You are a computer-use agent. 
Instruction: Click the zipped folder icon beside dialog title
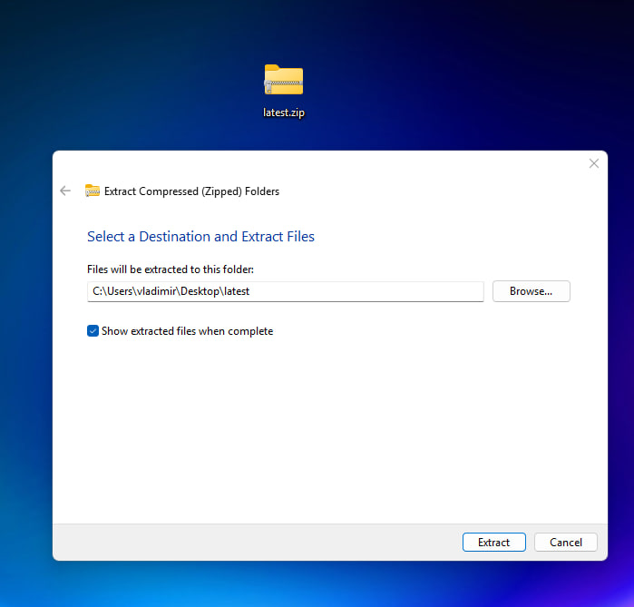pyautogui.click(x=93, y=191)
